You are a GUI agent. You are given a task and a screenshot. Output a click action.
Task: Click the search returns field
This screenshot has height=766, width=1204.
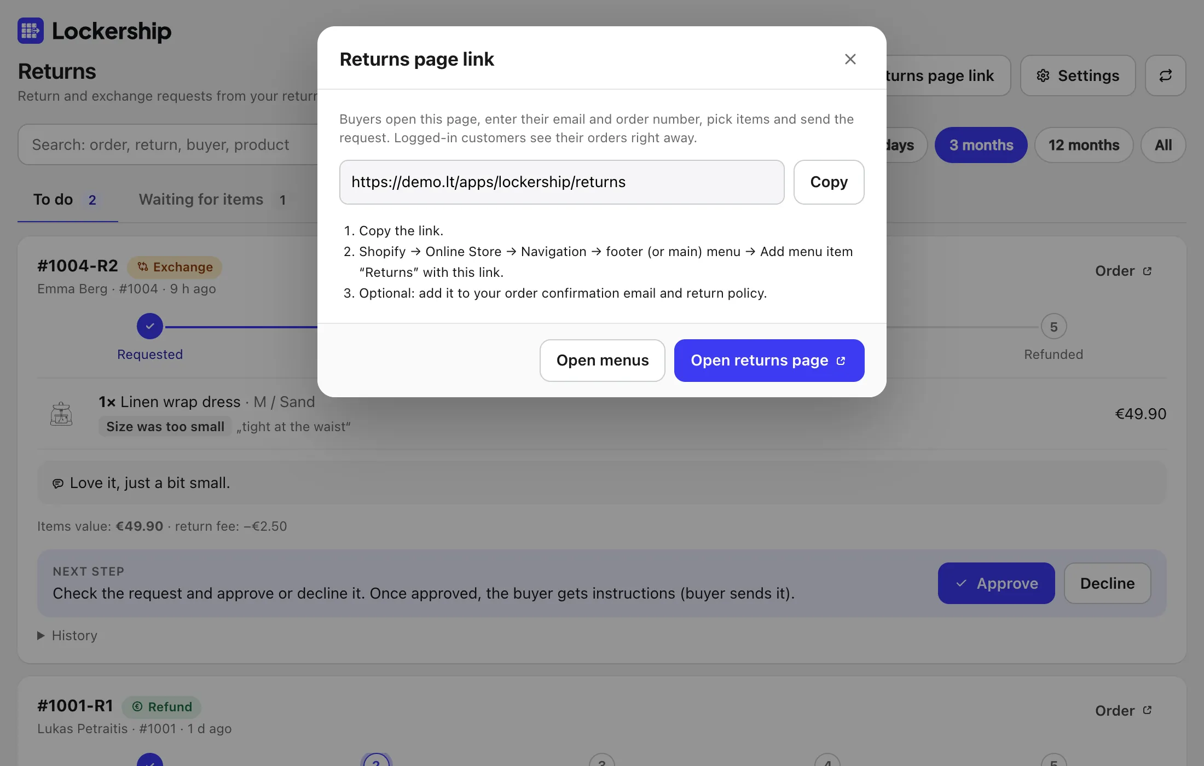coord(167,145)
